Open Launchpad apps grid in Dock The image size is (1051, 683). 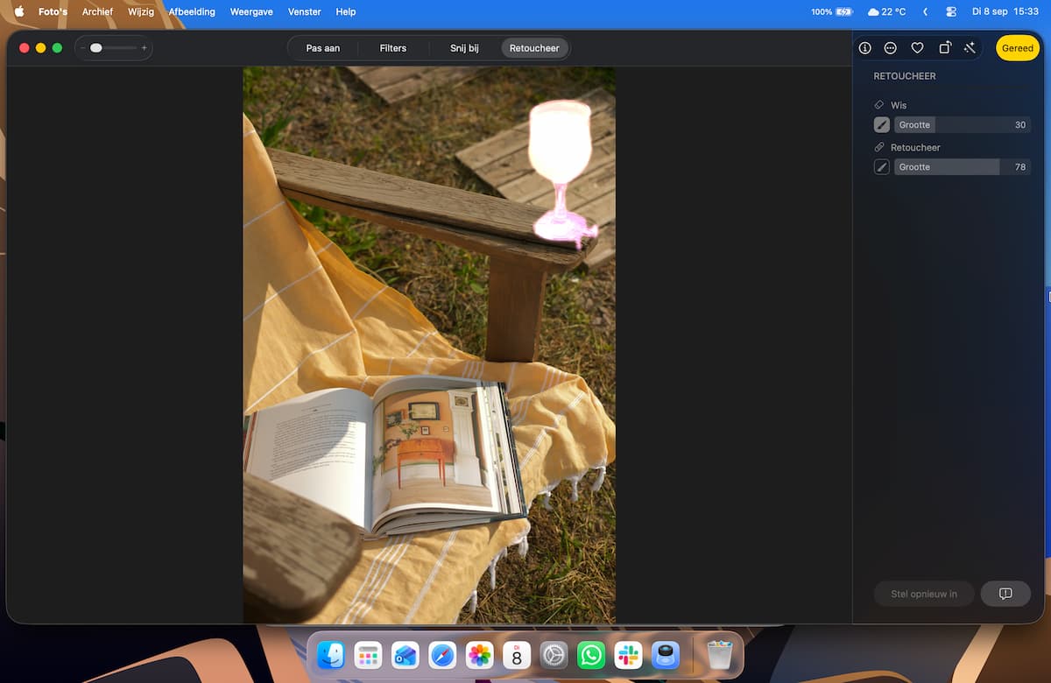(x=368, y=655)
